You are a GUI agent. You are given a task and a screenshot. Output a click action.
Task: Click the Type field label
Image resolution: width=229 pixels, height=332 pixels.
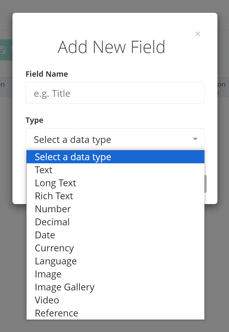click(34, 120)
